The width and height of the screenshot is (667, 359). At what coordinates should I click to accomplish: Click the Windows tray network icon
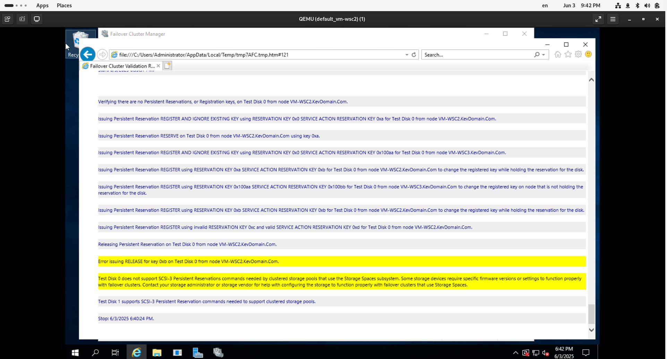coord(536,353)
